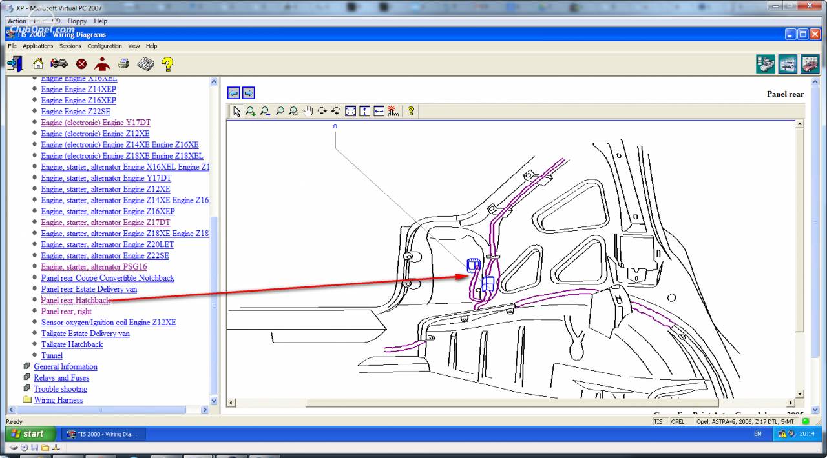Click the exit door icon in the toolbar
827x458 pixels.
pos(15,64)
